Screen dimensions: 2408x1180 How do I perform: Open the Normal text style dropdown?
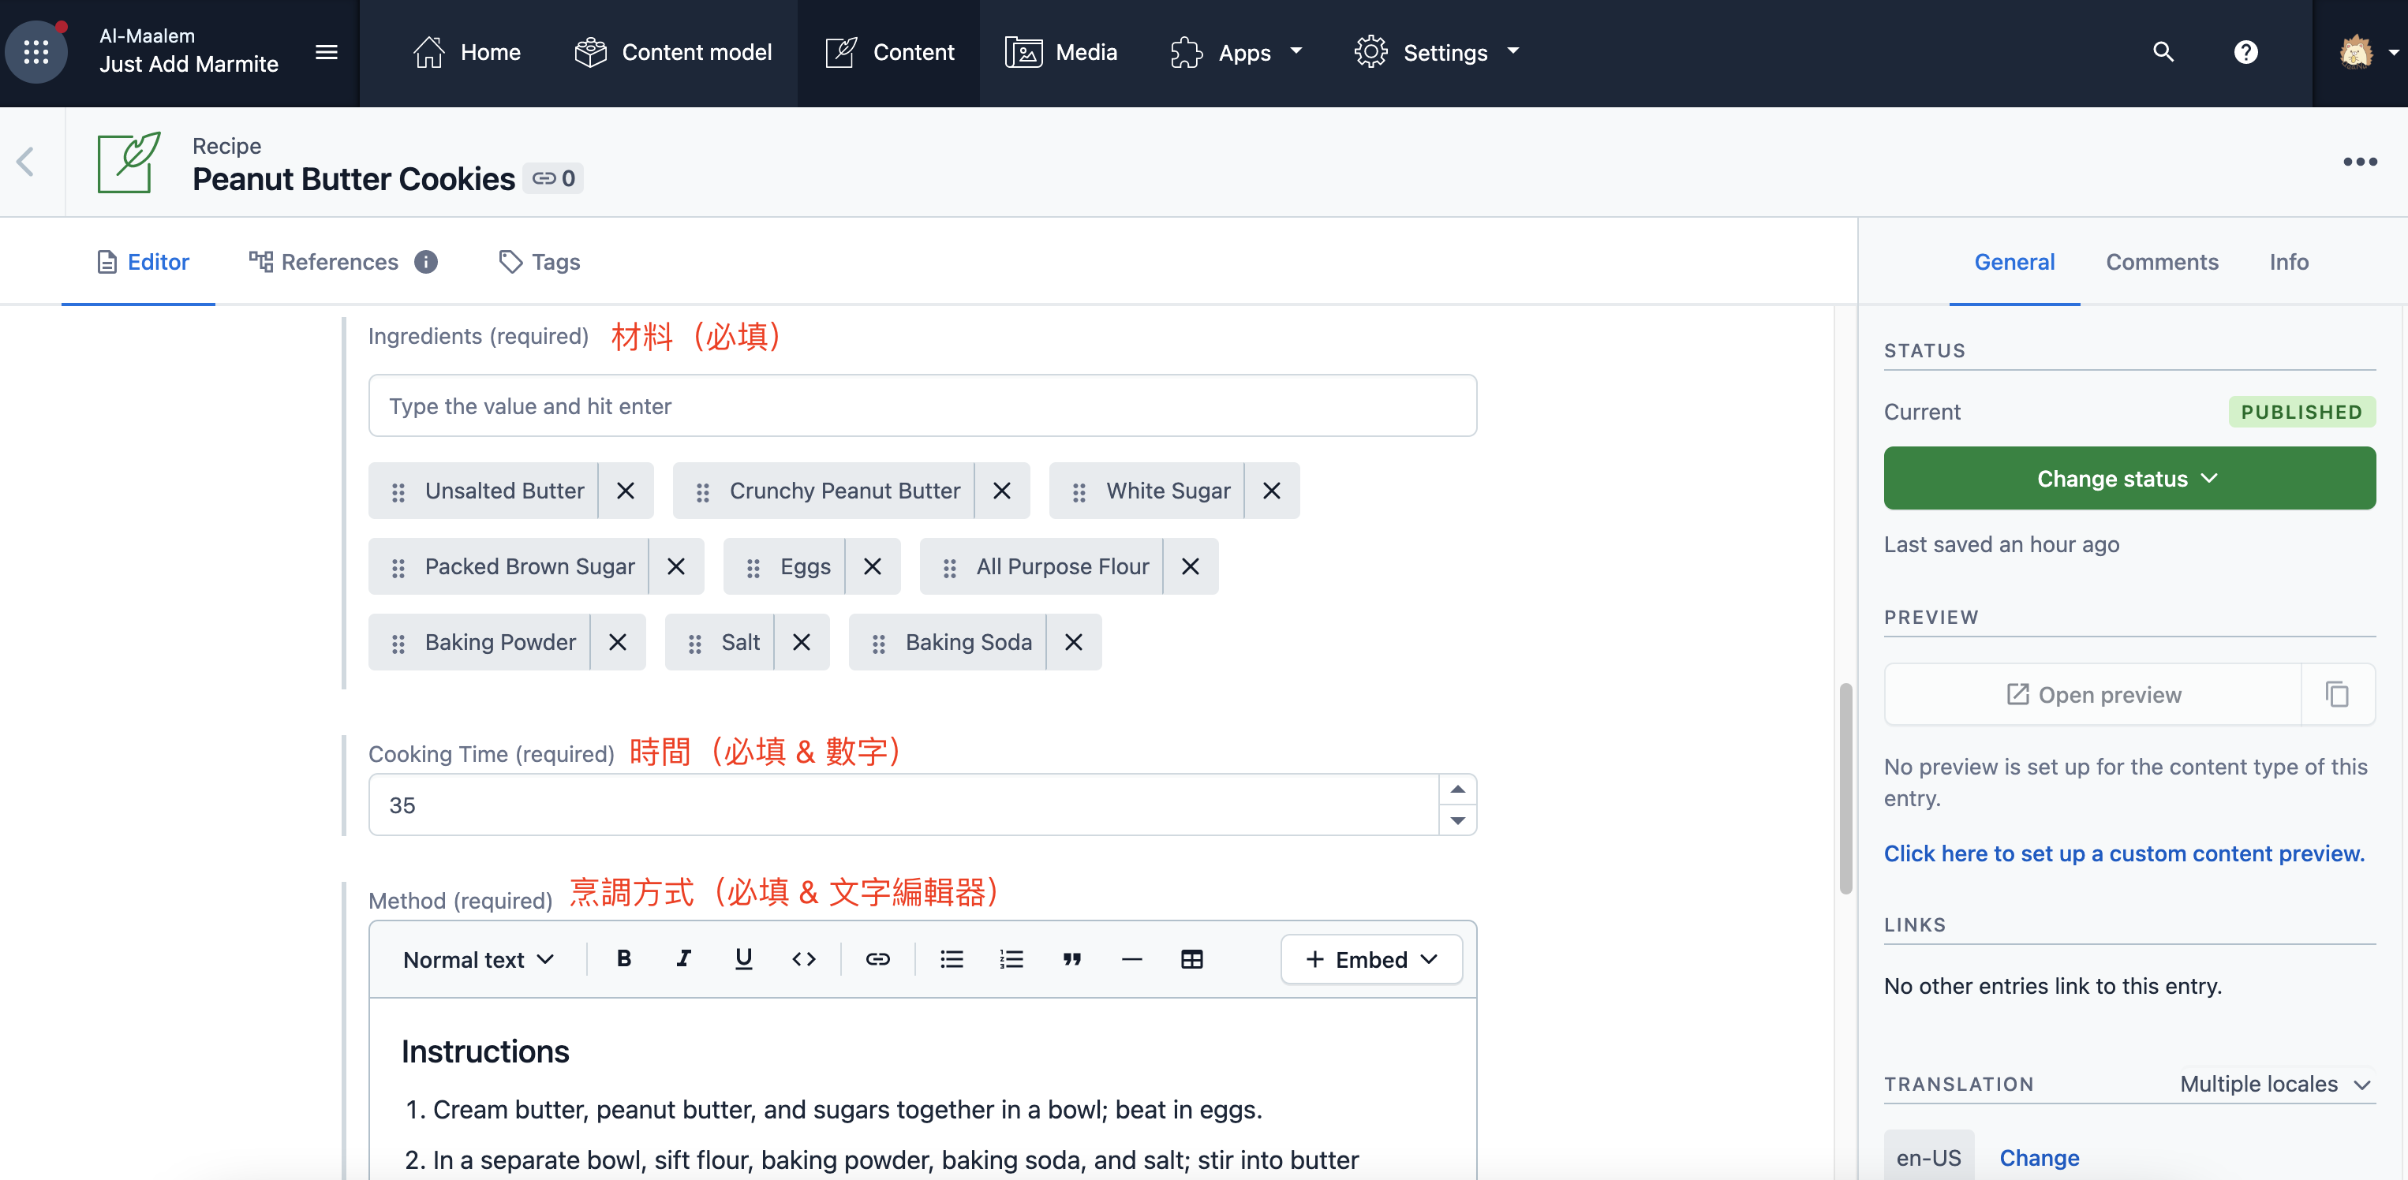pyautogui.click(x=479, y=959)
